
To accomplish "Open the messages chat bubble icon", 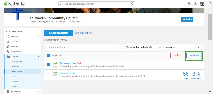I will (189, 4).
